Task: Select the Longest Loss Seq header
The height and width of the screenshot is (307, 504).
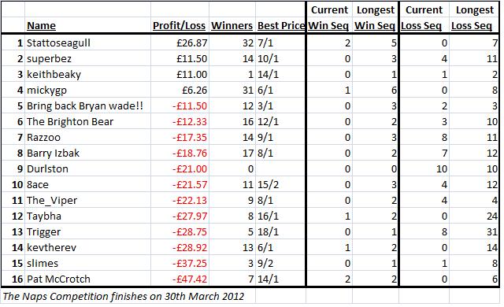Action: pyautogui.click(x=472, y=18)
